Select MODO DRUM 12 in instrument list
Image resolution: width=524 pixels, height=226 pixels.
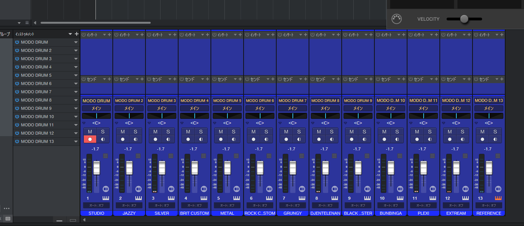pyautogui.click(x=46, y=133)
